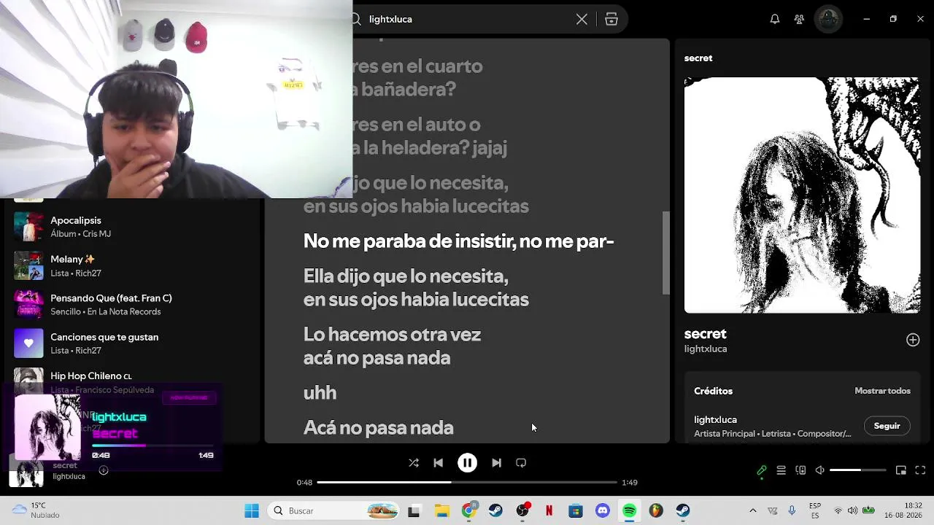
Task: Open the secret song title link
Action: [705, 334]
